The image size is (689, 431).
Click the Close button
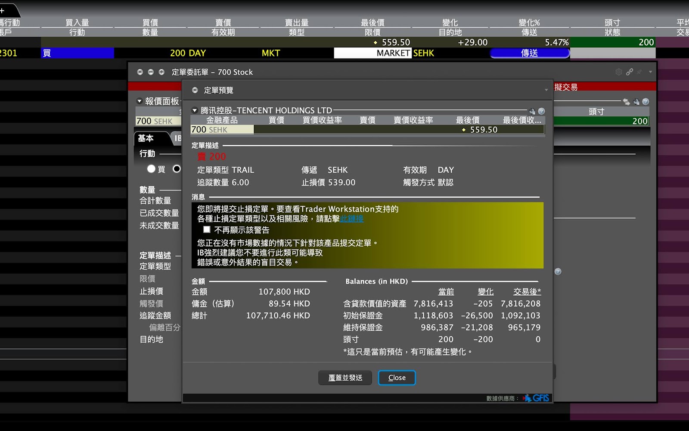[397, 378]
